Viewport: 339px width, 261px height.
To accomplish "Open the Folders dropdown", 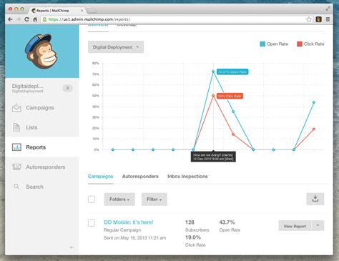I will (119, 200).
